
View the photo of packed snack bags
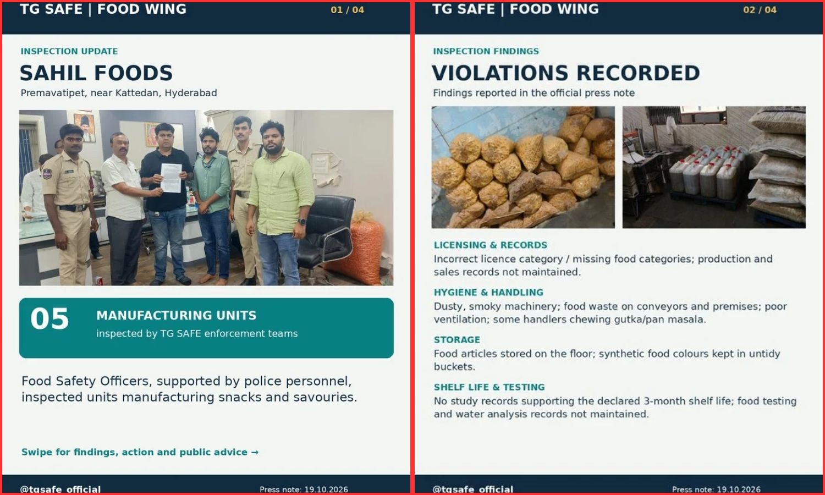click(x=523, y=167)
